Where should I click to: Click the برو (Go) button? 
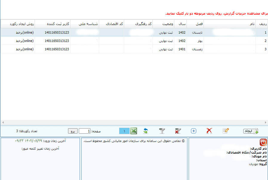(73, 131)
